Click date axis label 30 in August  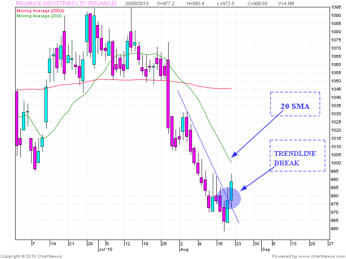click(256, 244)
